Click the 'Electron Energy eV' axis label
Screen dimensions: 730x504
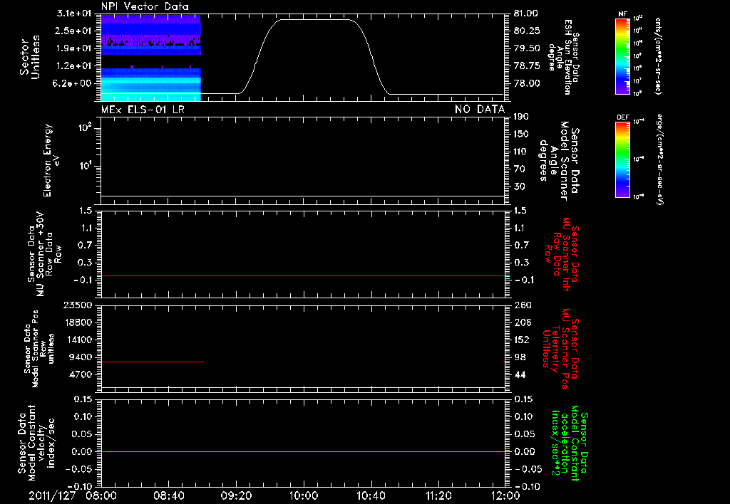pos(51,160)
